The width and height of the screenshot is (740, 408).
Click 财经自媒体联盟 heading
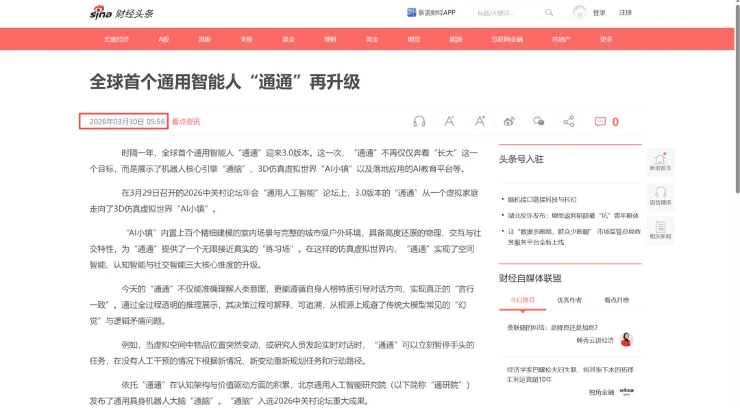pyautogui.click(x=530, y=279)
